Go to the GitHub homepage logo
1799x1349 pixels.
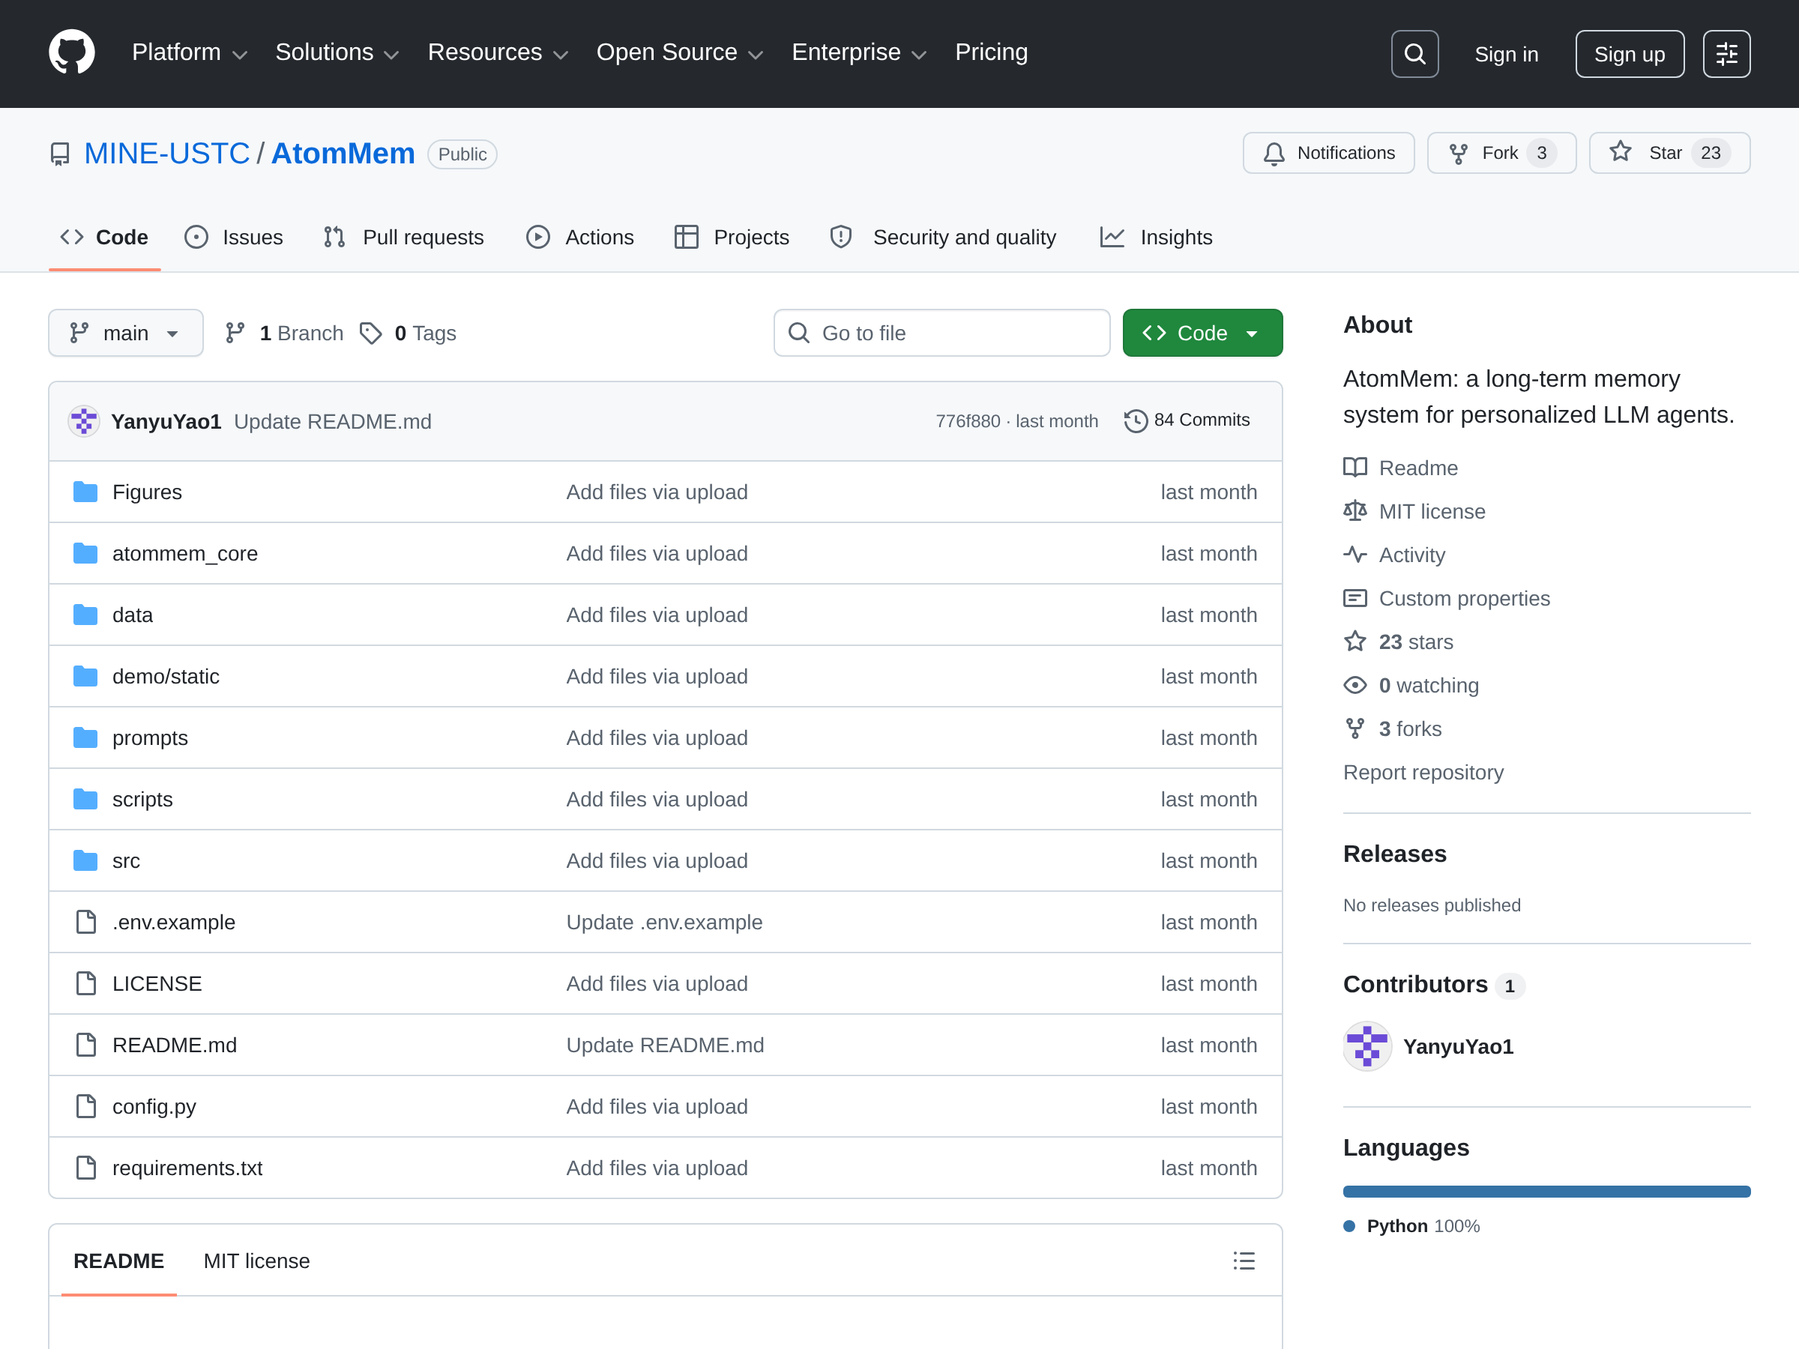(71, 53)
